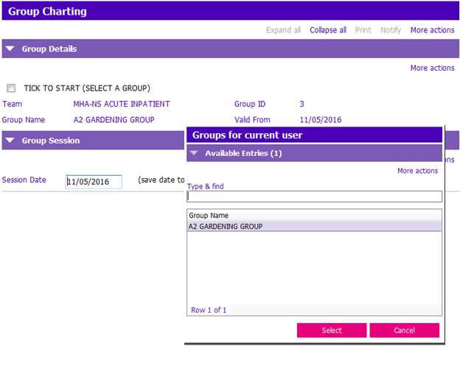Collapse the Group Details section triangle
Screen dimensions: 460x365
[x=10, y=49]
